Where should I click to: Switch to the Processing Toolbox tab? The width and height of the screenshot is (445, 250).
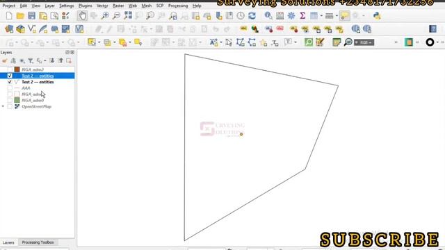pyautogui.click(x=38, y=242)
